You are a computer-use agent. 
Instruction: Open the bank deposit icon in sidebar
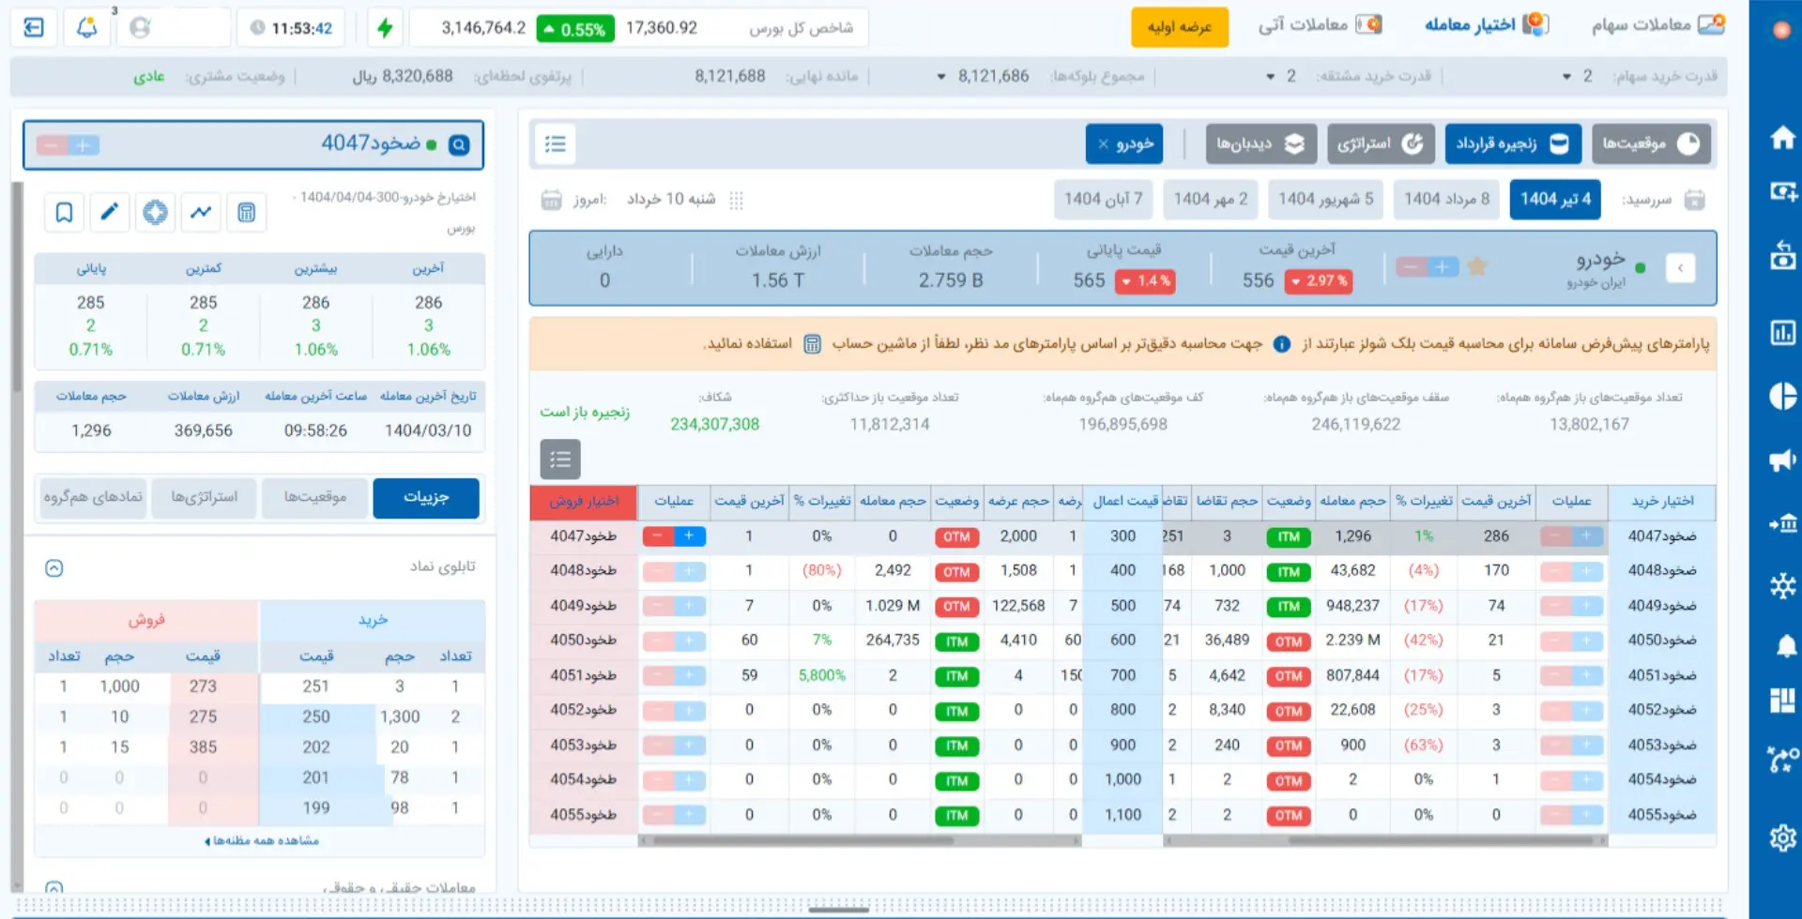[x=1781, y=522]
